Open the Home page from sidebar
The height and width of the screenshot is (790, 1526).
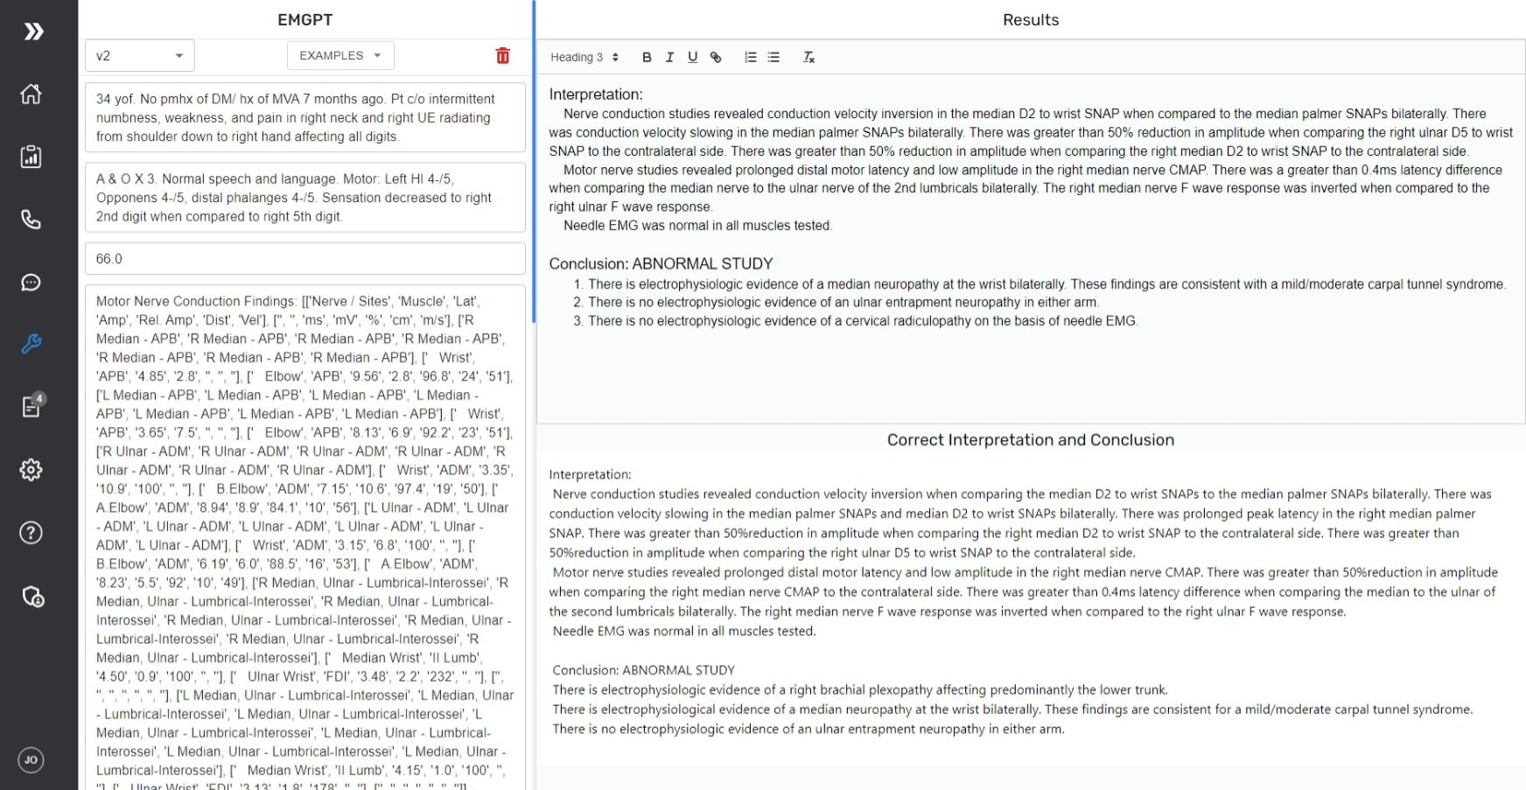pos(31,94)
